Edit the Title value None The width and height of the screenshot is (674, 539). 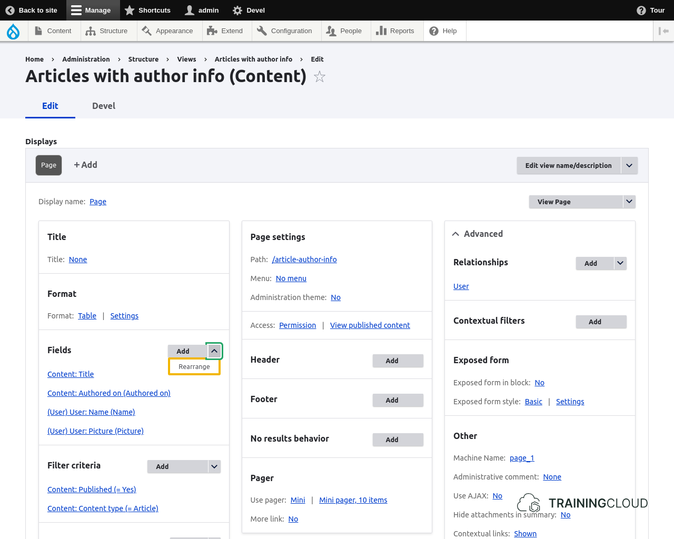(x=78, y=259)
